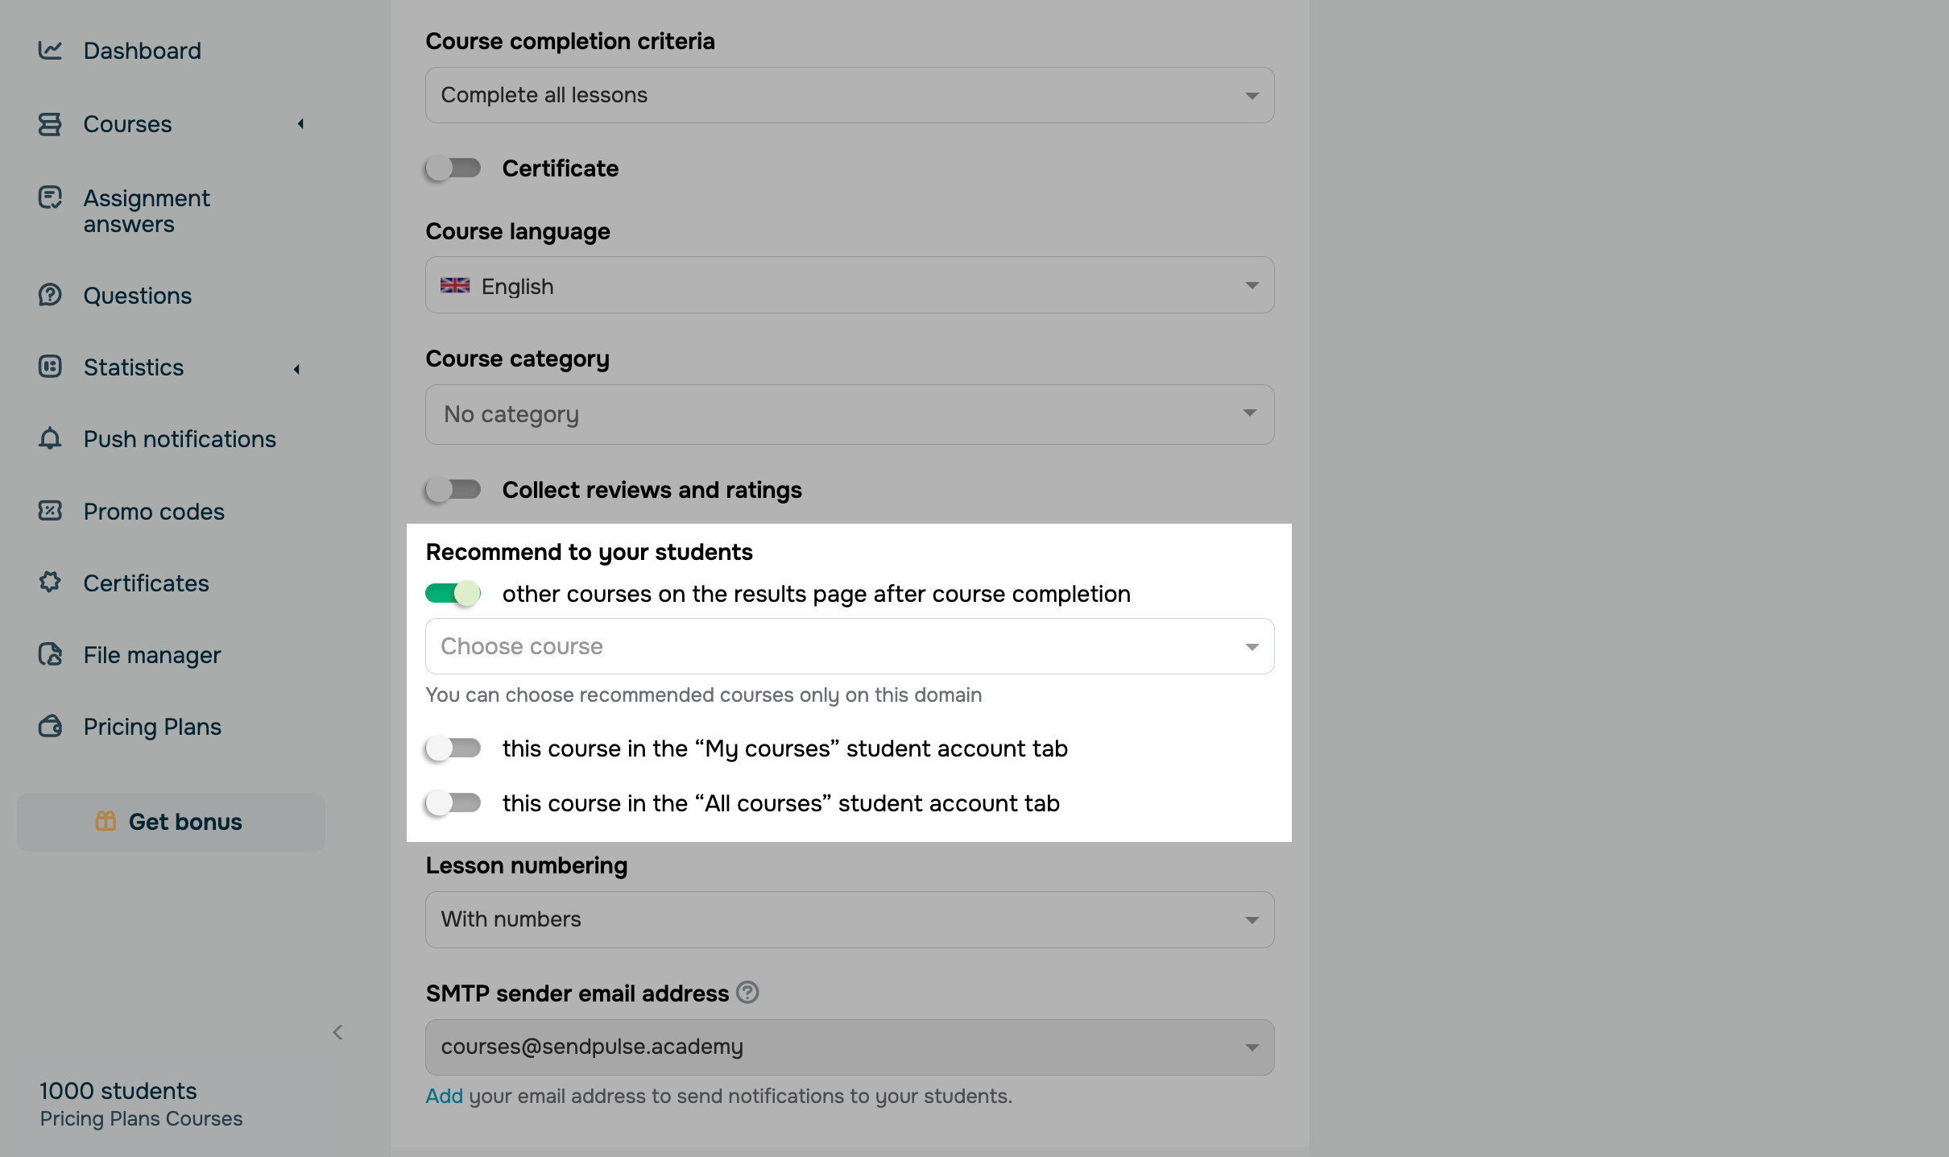Click the Dashboard chart icon

(x=50, y=50)
